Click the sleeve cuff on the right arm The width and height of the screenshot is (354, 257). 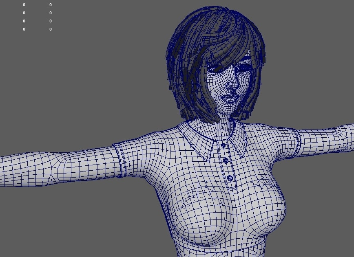[x=297, y=141]
